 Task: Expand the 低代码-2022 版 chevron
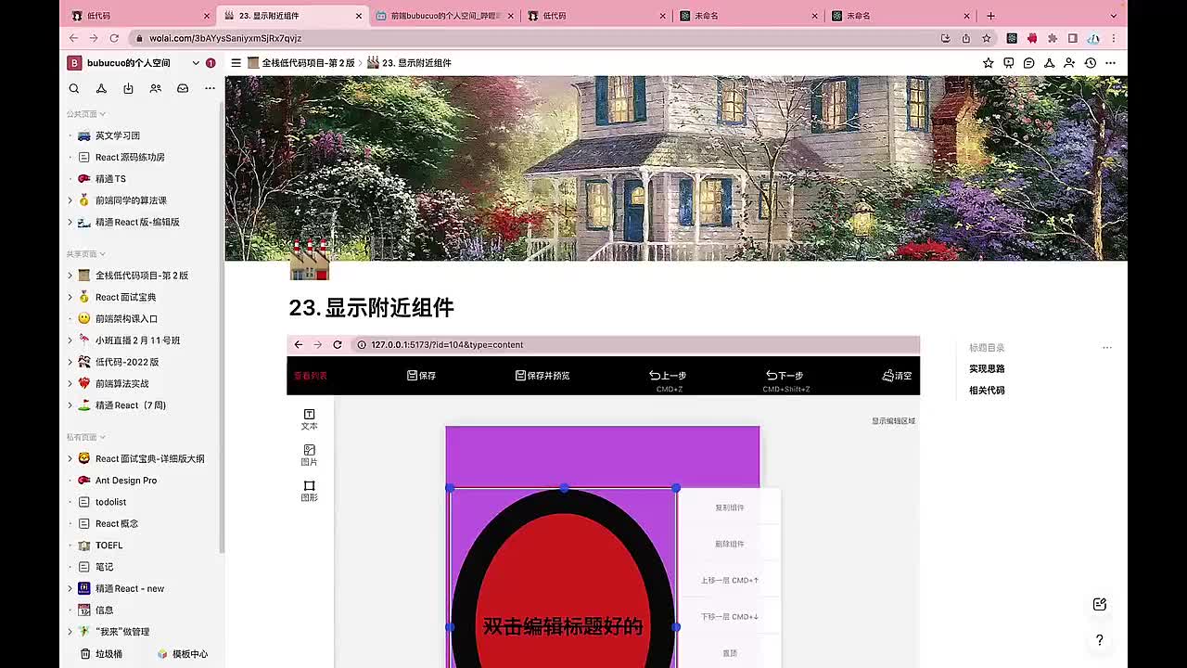pyautogui.click(x=70, y=362)
